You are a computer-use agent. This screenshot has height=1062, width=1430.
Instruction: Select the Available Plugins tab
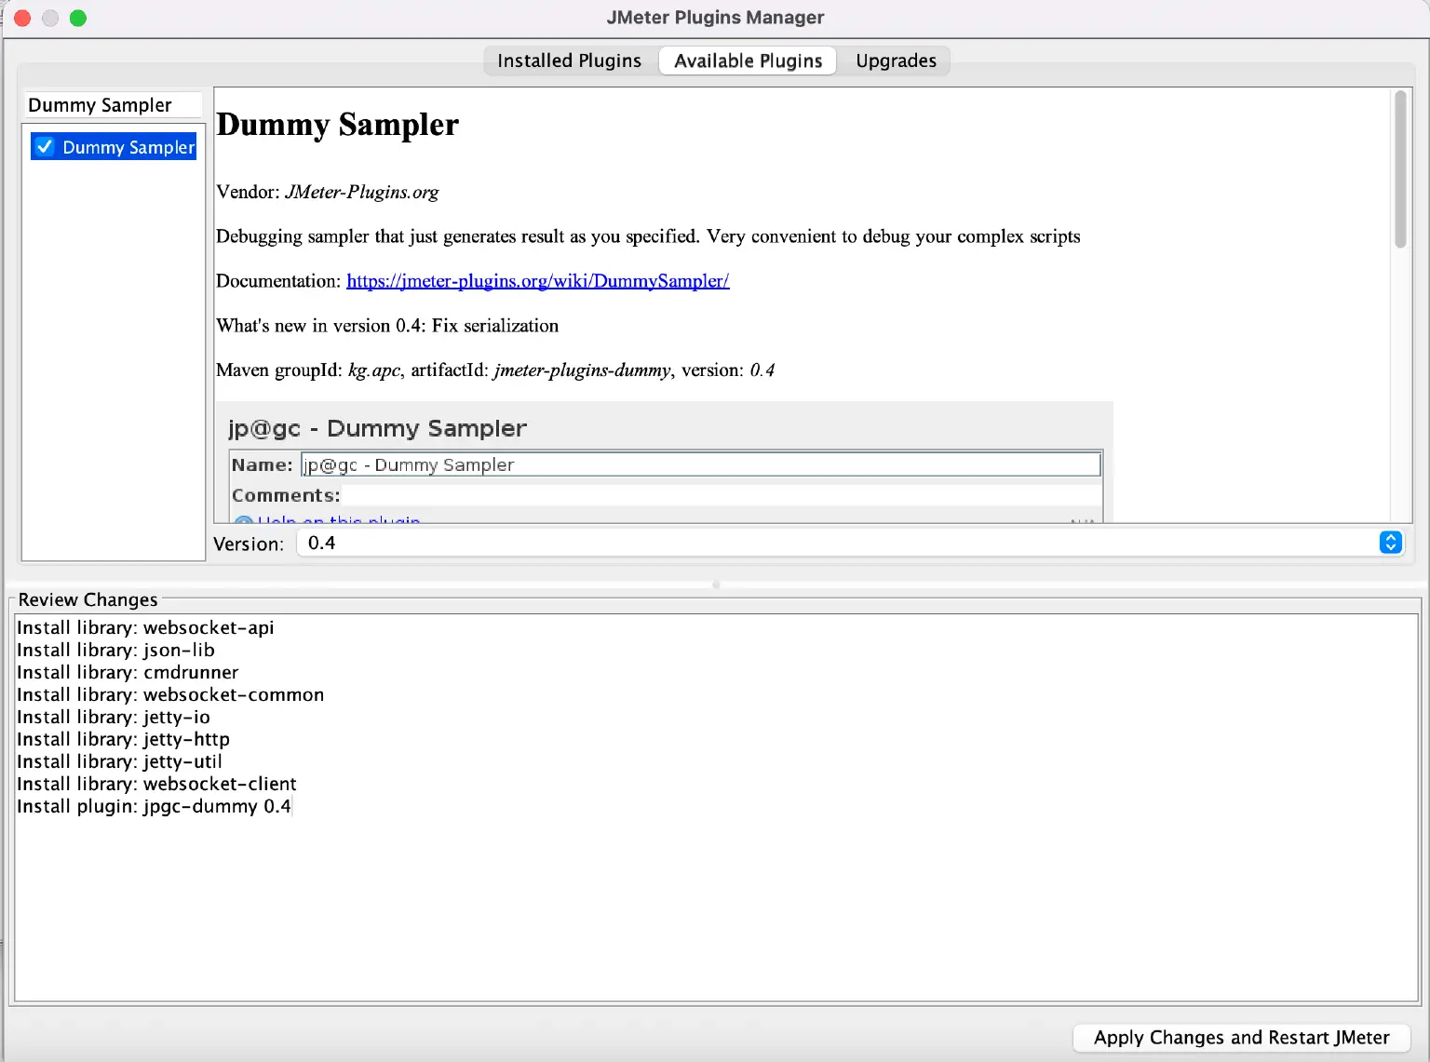click(x=747, y=60)
